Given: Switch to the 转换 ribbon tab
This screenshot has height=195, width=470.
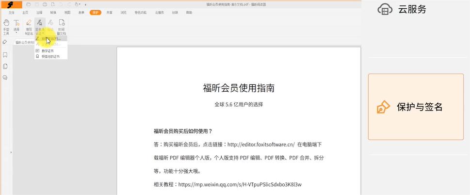Looking at the screenshot, I should (53, 13).
